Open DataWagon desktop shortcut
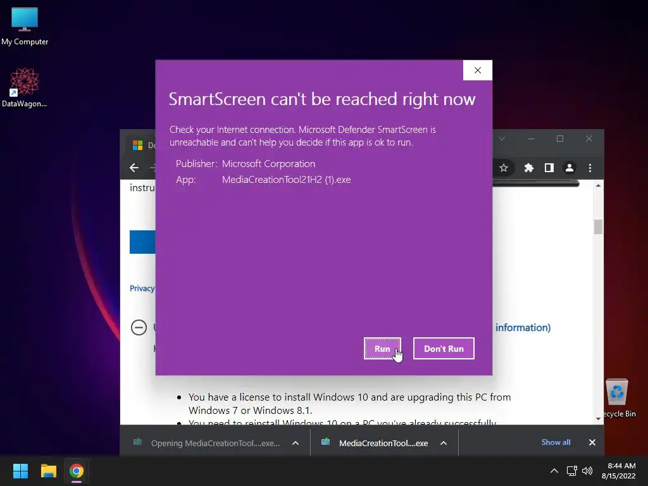Image resolution: width=648 pixels, height=486 pixels. [25, 87]
